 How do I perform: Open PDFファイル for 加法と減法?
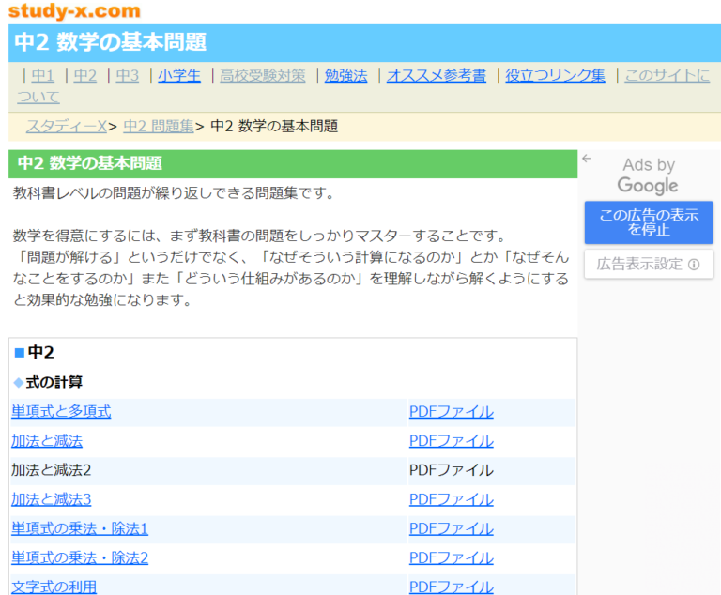(452, 441)
